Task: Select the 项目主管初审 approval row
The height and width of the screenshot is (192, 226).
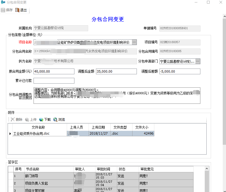Action: coord(101,190)
